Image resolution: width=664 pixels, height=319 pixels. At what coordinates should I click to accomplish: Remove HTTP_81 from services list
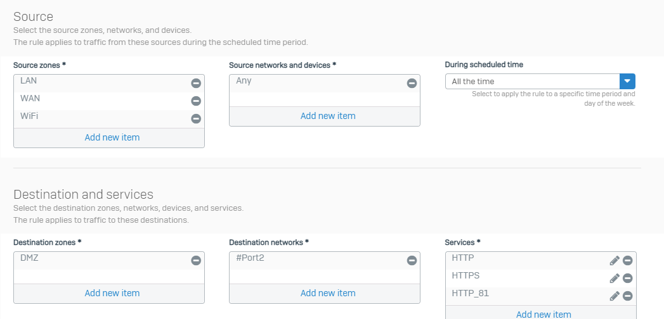coord(628,296)
